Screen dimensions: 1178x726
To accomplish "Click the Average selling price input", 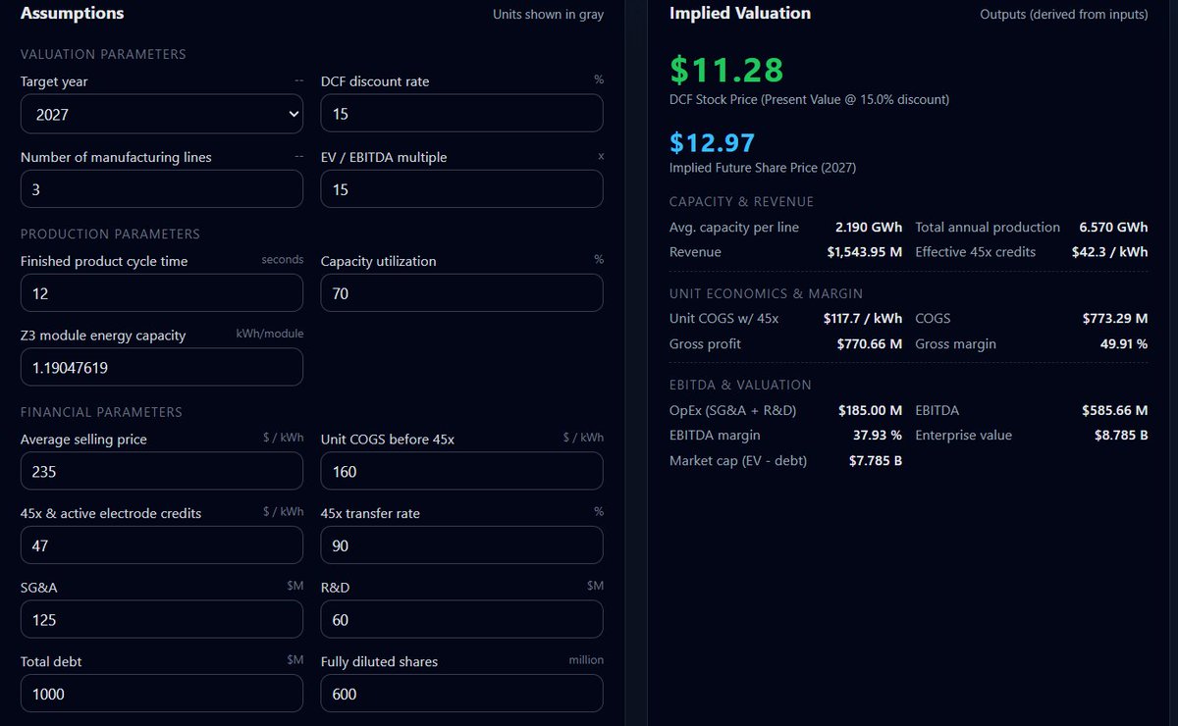I will point(162,471).
